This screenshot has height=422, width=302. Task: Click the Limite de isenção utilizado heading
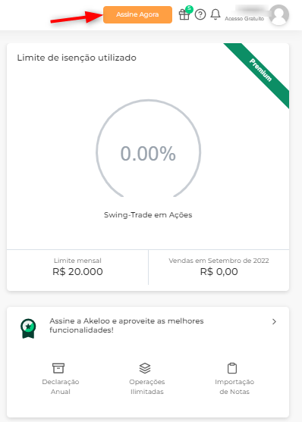click(x=77, y=58)
